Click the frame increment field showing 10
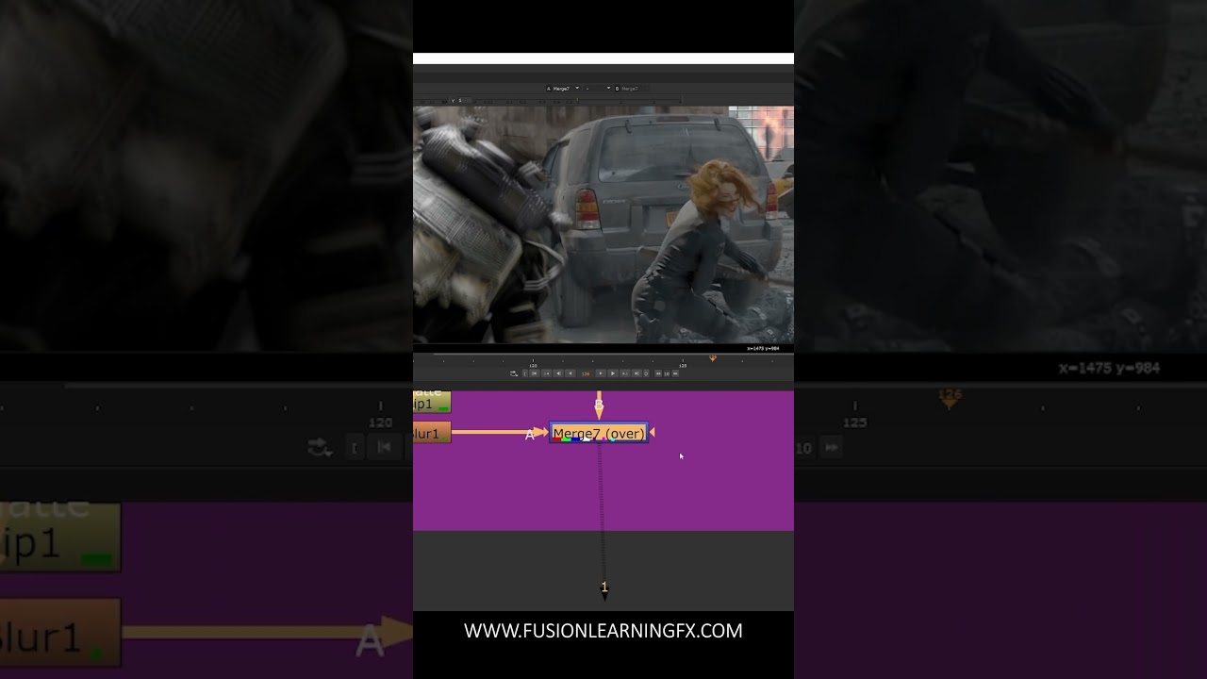This screenshot has width=1207, height=679. coord(667,373)
